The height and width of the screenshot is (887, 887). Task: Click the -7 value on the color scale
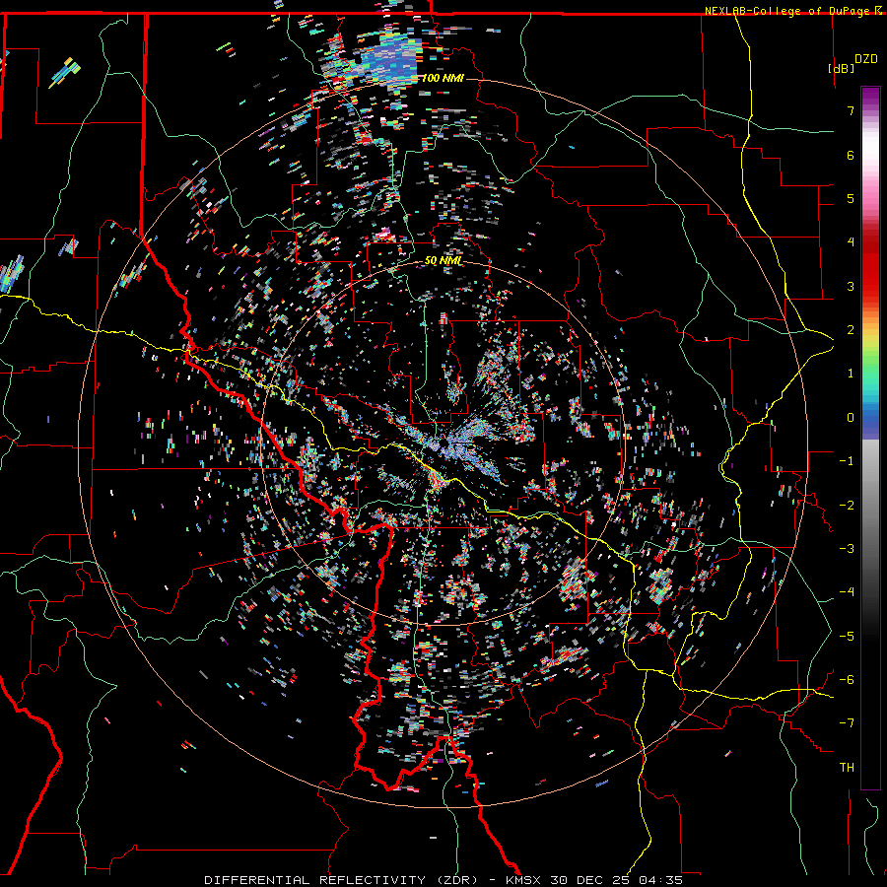tap(847, 723)
